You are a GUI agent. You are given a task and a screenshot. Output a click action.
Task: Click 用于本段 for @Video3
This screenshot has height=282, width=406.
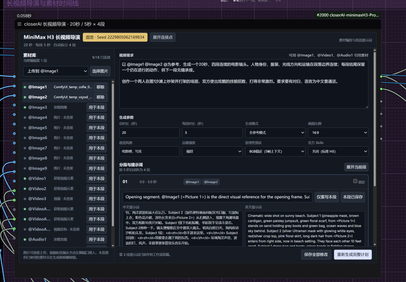pos(97,199)
